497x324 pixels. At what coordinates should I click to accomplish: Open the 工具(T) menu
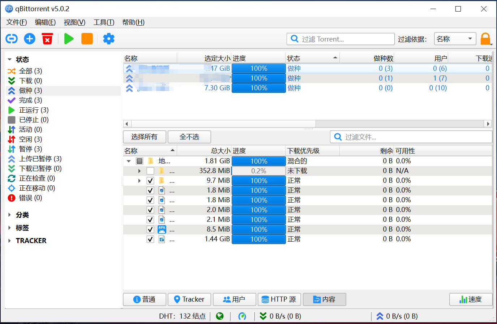tap(104, 22)
